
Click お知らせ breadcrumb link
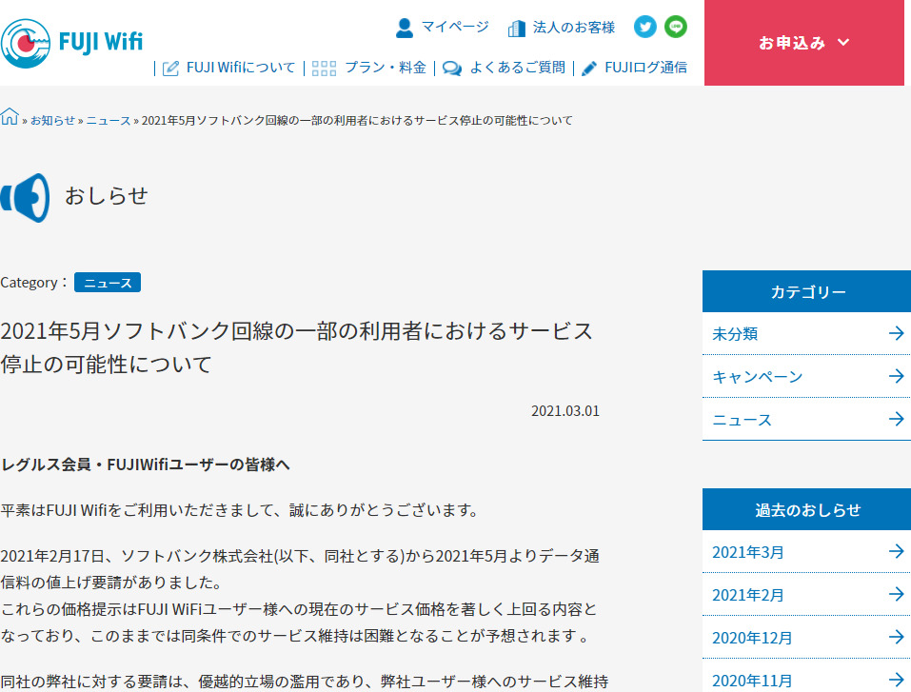pyautogui.click(x=53, y=120)
